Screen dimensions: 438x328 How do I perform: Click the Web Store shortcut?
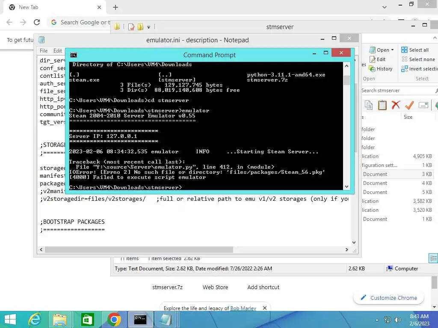tap(216, 287)
